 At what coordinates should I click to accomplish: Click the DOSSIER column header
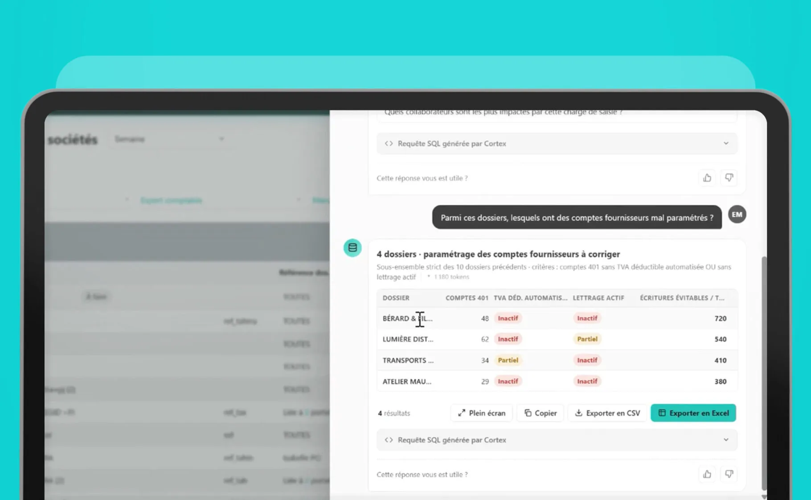coord(396,298)
